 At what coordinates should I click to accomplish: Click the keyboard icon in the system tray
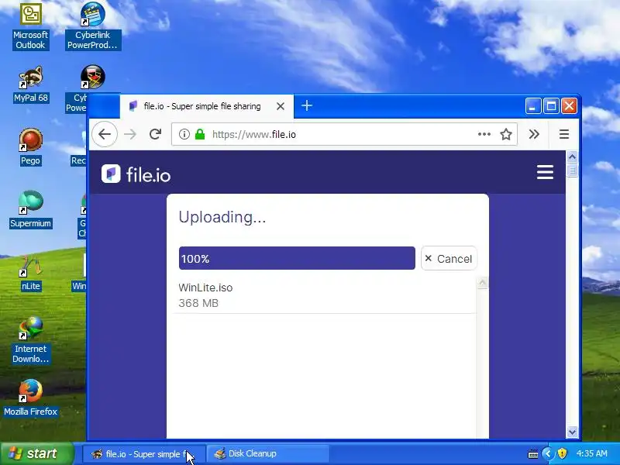(x=533, y=454)
